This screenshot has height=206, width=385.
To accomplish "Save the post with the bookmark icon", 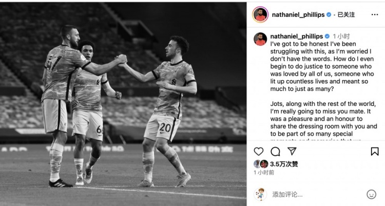I will [x=375, y=152].
